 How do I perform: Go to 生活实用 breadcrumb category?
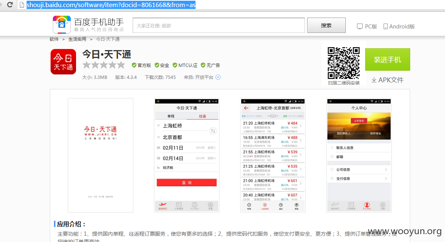pos(77,39)
